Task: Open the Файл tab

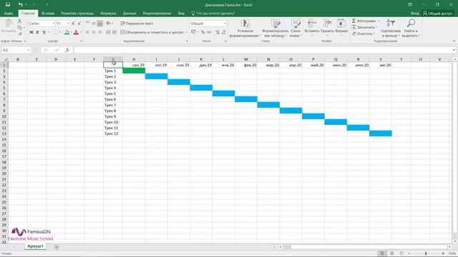Action: [9, 14]
